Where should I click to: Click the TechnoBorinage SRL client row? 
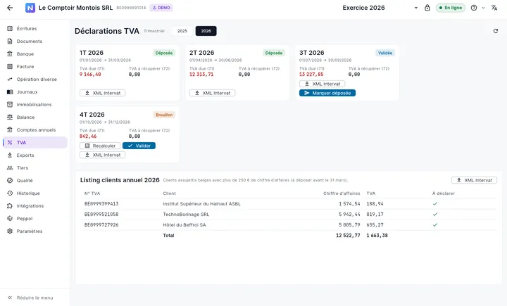[289, 215]
